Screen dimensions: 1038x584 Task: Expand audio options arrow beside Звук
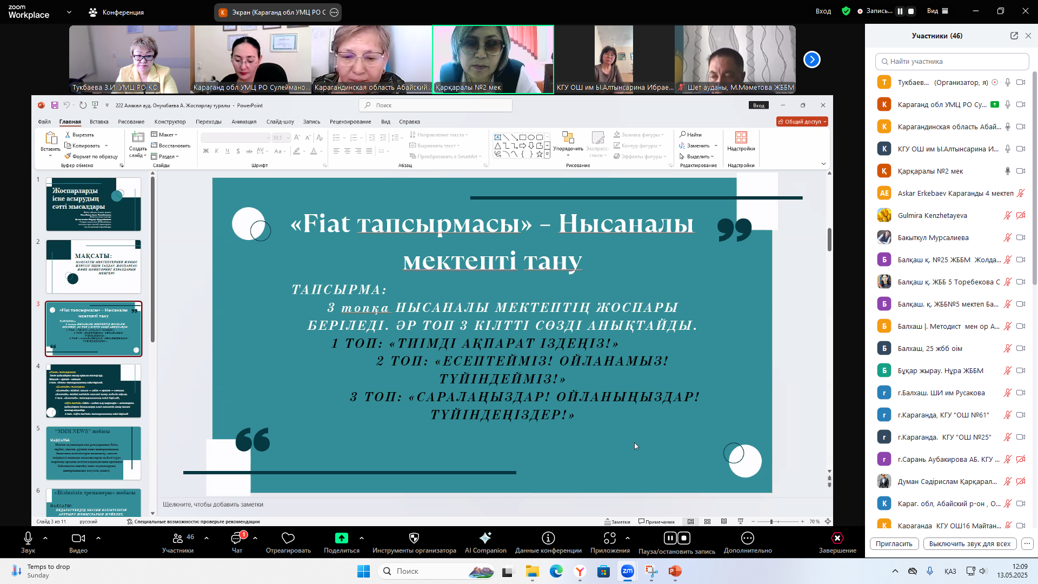tap(45, 538)
